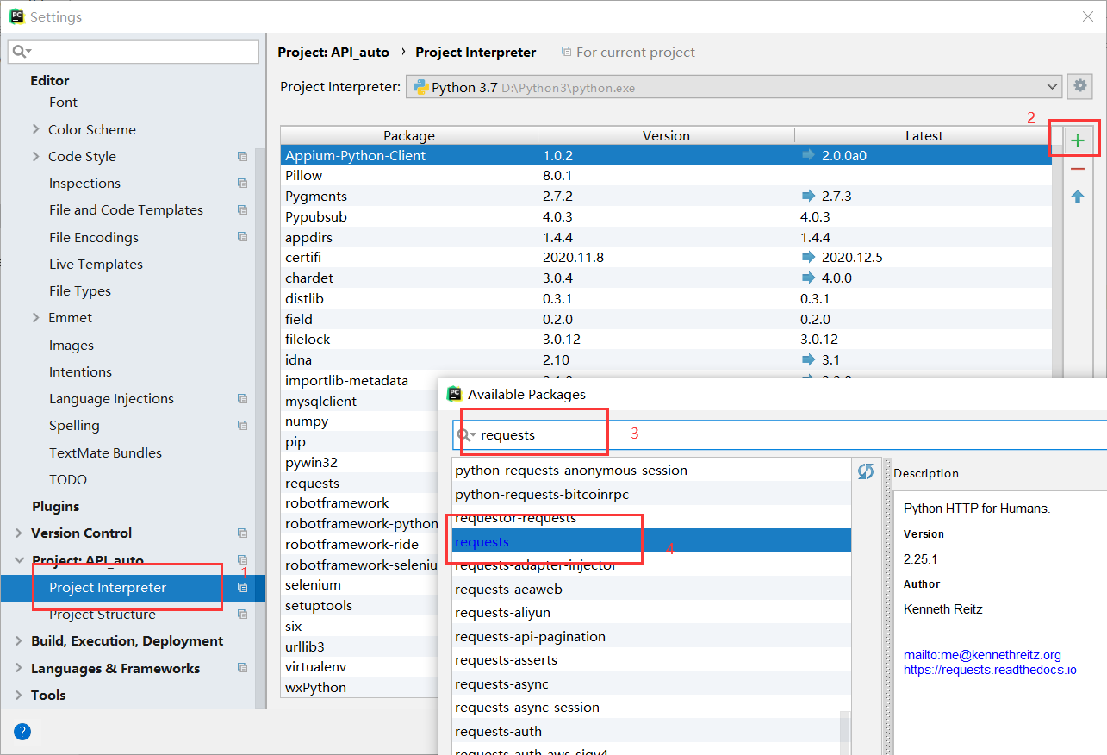Click the blue help question mark icon
This screenshot has height=755, width=1107.
(22, 732)
